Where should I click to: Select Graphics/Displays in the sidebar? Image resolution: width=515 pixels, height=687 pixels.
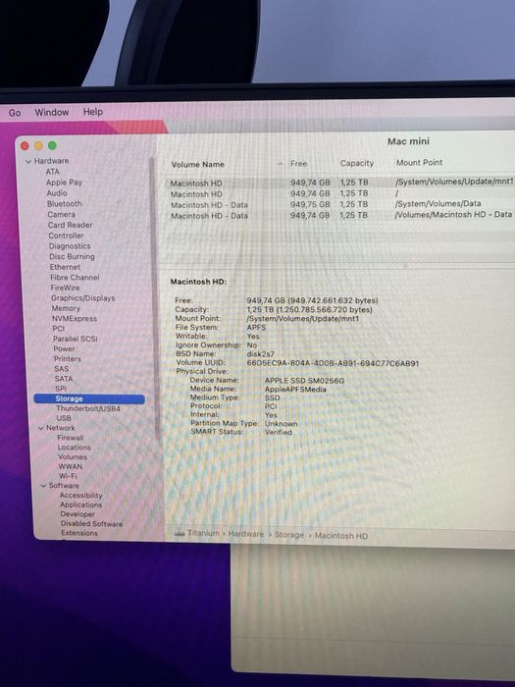pos(82,298)
